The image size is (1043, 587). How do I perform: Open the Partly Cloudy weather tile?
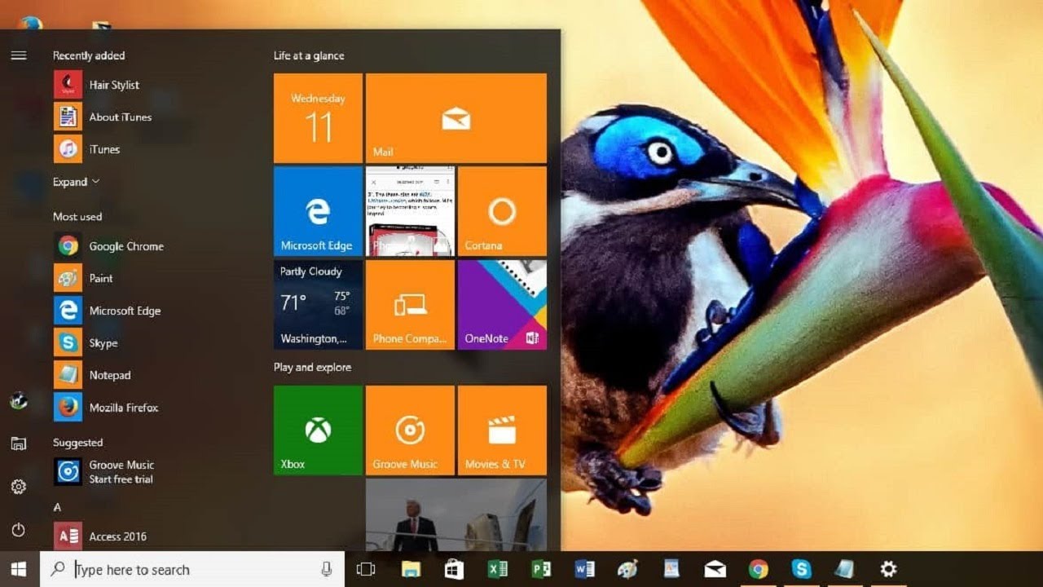(318, 305)
